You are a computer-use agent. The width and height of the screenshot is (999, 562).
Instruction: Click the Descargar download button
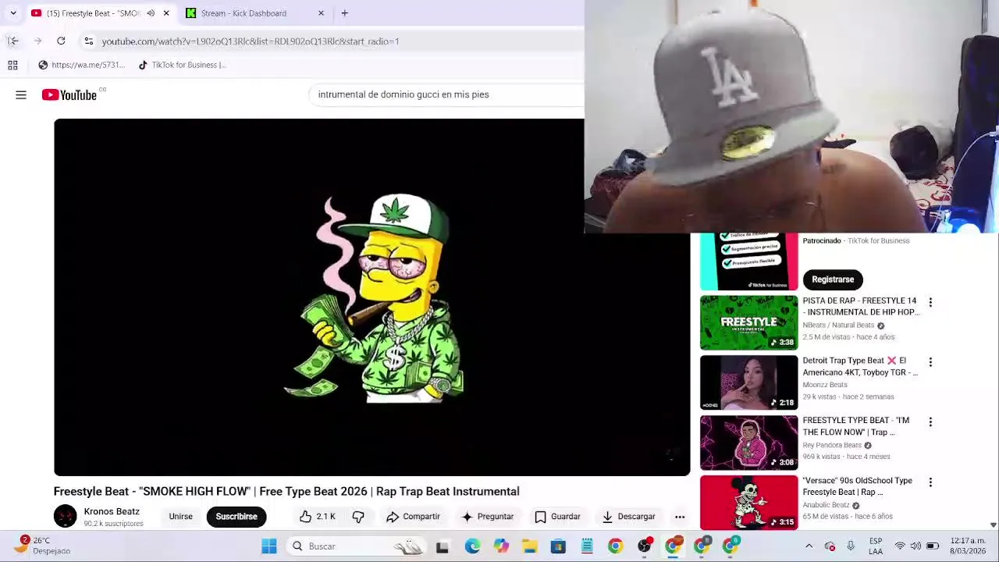[x=628, y=517]
